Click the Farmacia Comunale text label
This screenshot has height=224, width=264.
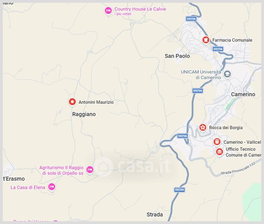click(232, 40)
